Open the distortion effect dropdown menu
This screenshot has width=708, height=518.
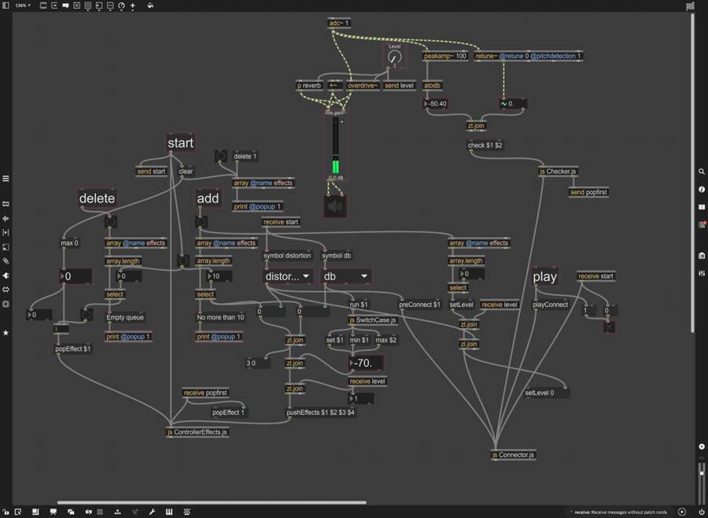click(287, 276)
